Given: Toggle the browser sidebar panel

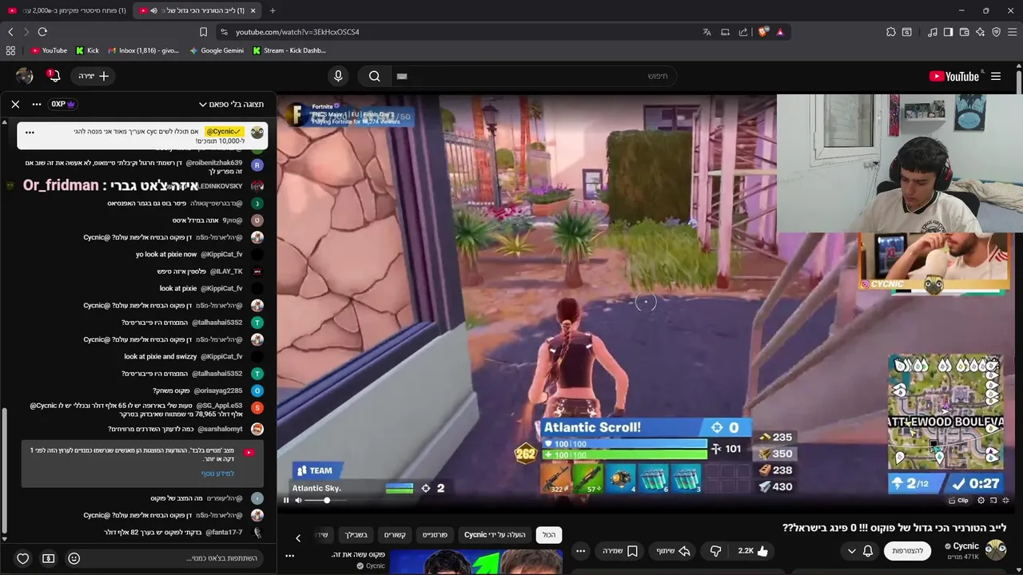Looking at the screenshot, I should [x=948, y=32].
